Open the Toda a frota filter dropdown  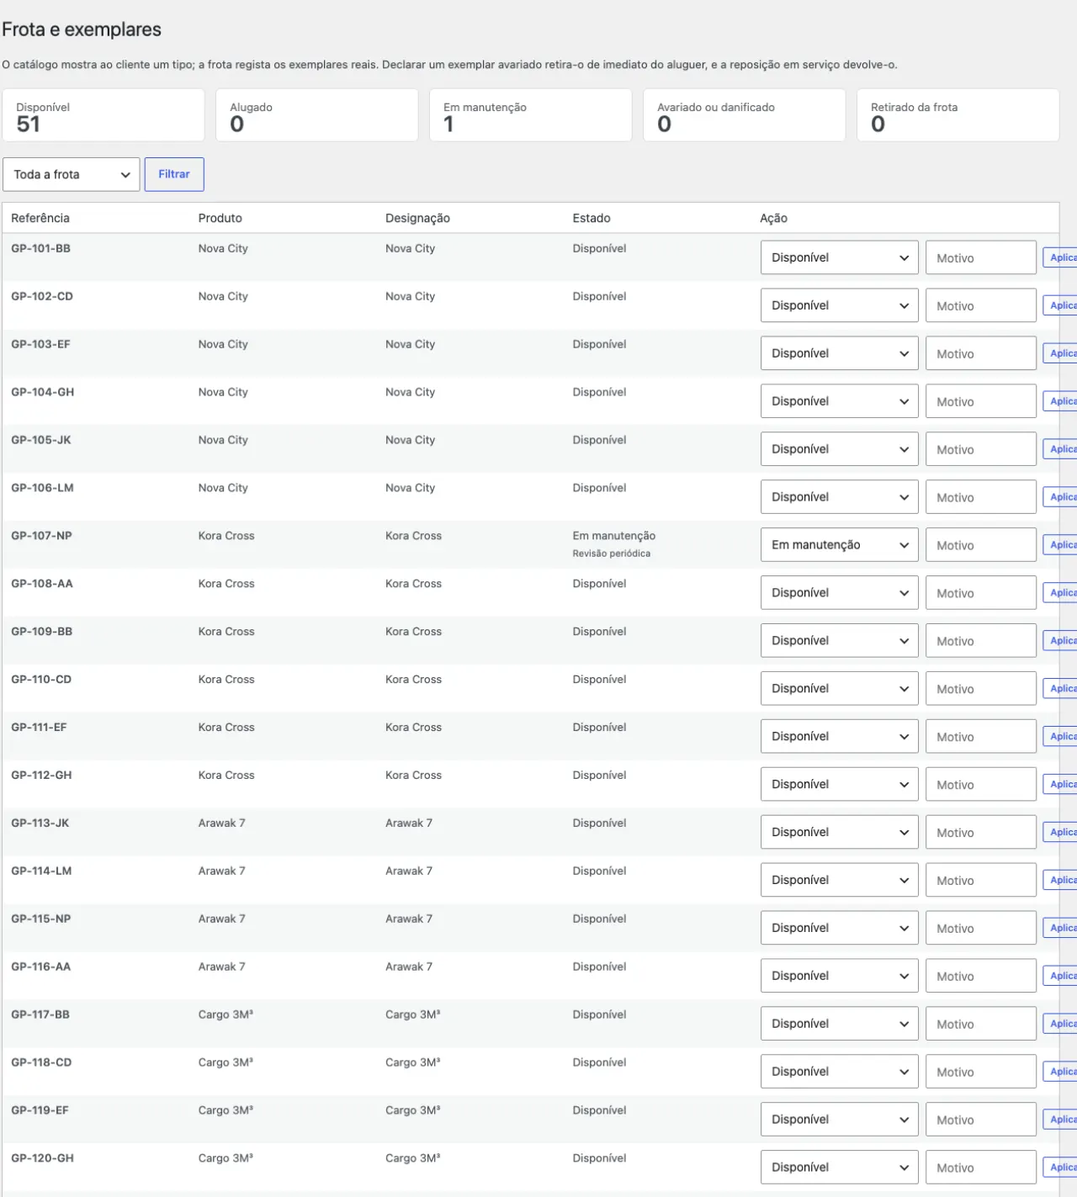pyautogui.click(x=72, y=174)
